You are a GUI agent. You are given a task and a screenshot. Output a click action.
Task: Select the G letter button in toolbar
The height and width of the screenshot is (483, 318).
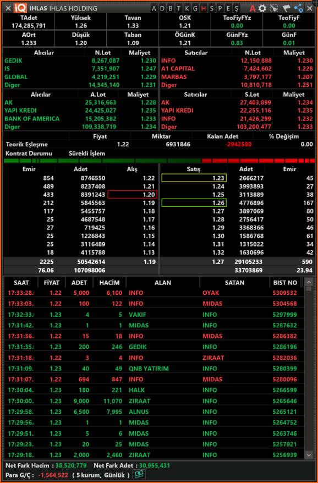pyautogui.click(x=195, y=8)
